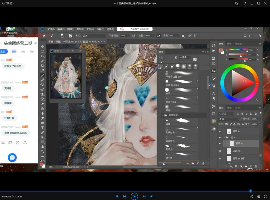Viewport: 270px width, 200px height.
Task: Click the Type tool (T) icon
Action: [x=42, y=128]
